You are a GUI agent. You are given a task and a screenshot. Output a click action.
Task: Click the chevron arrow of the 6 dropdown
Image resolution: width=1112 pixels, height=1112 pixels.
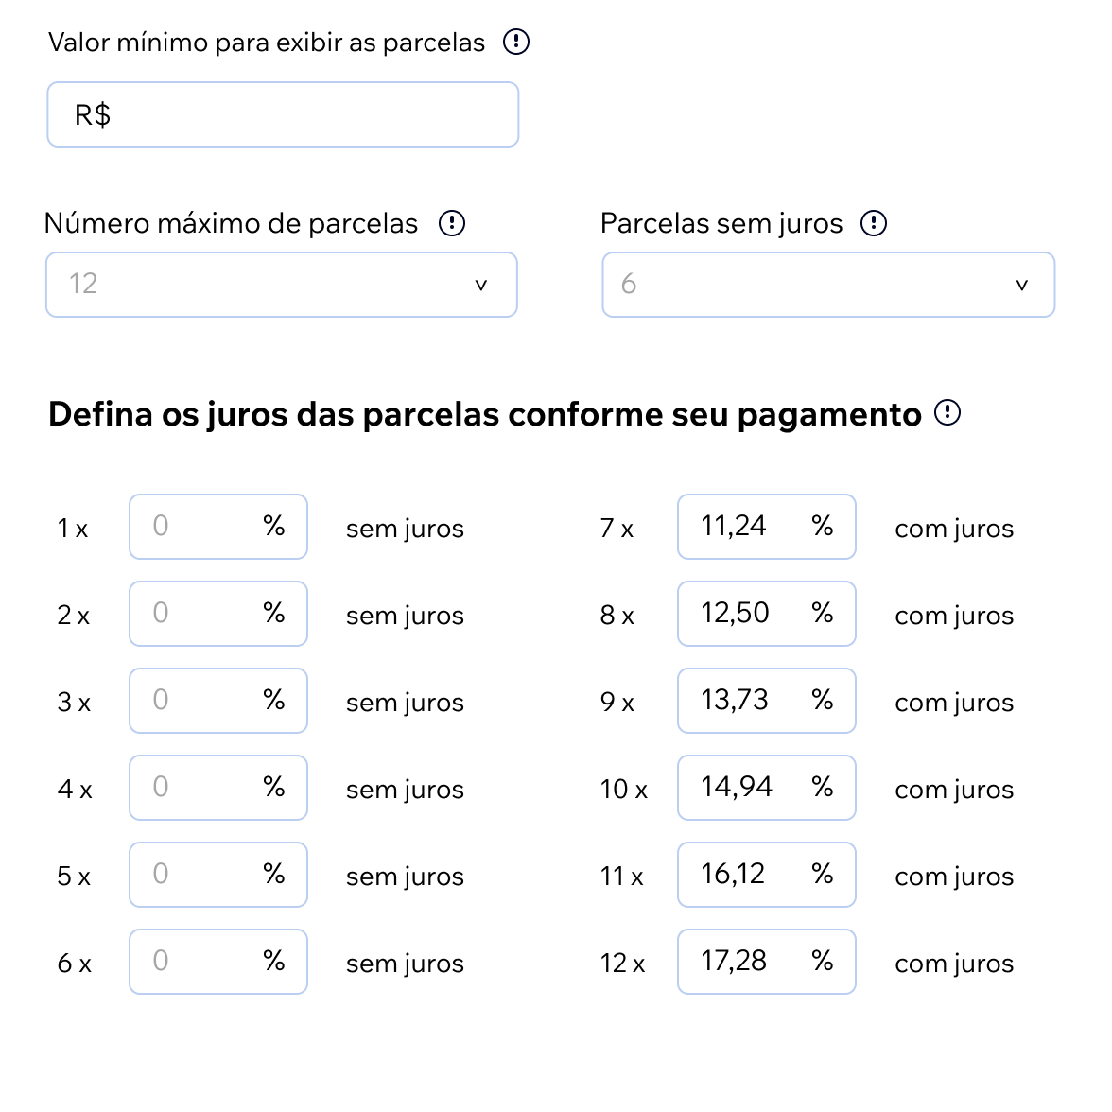click(x=1021, y=285)
